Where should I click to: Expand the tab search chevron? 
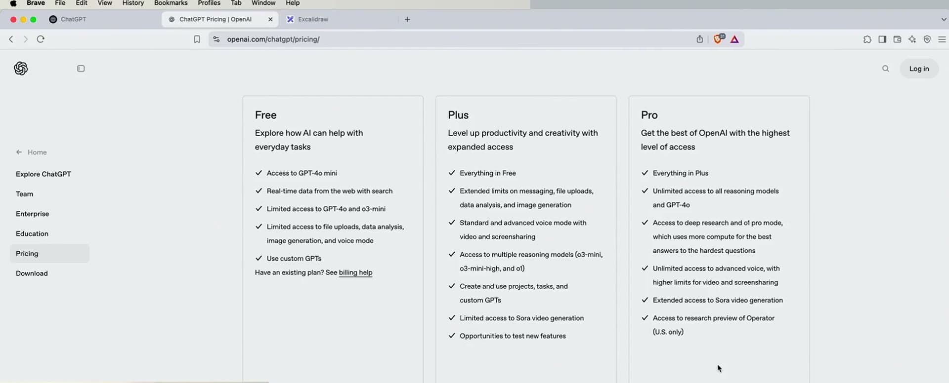pos(943,19)
